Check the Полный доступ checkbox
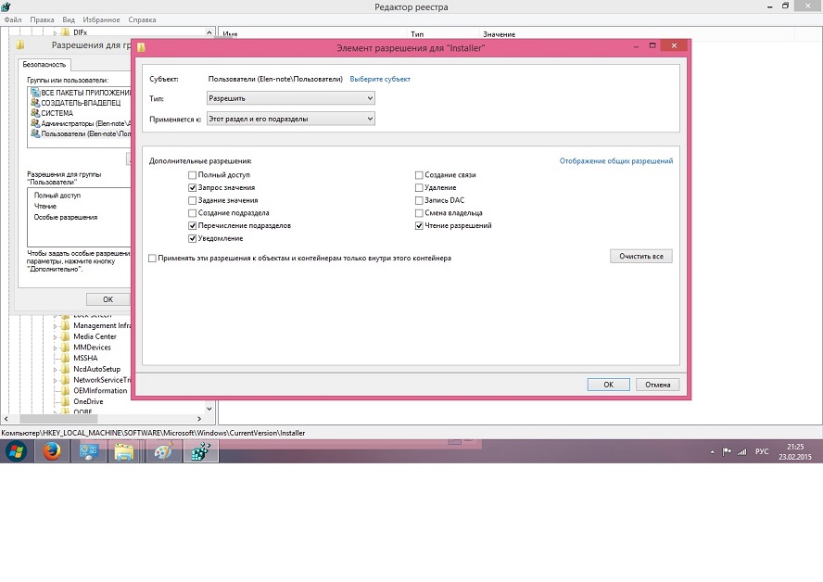Viewport: 823px width, 582px height. coord(192,175)
